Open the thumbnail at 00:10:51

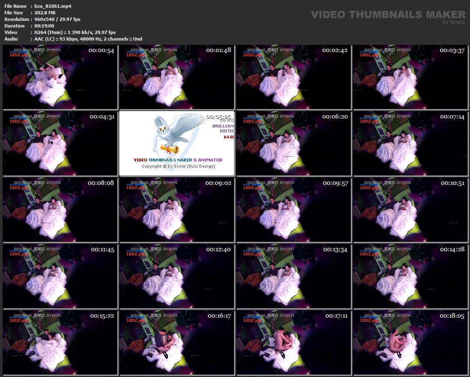410,210
